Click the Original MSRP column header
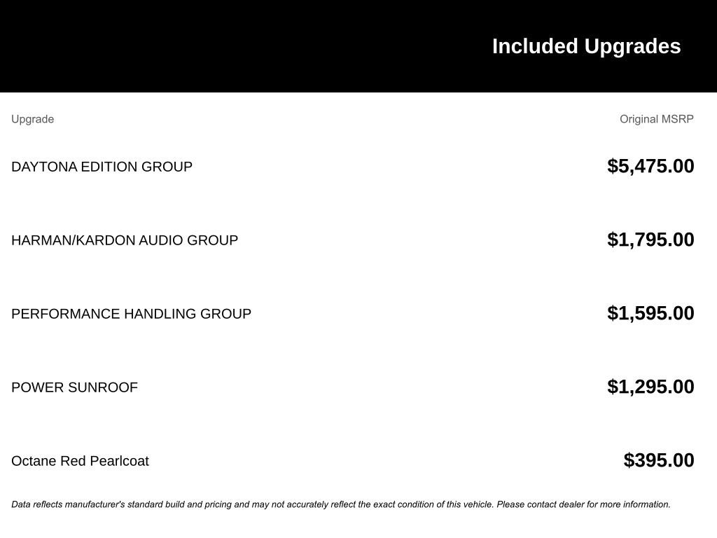The width and height of the screenshot is (717, 538). tap(656, 119)
